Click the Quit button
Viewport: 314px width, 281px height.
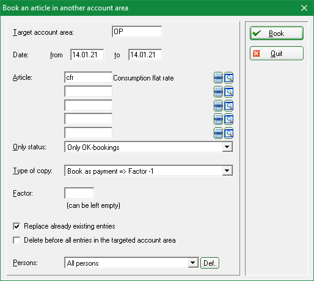point(277,54)
